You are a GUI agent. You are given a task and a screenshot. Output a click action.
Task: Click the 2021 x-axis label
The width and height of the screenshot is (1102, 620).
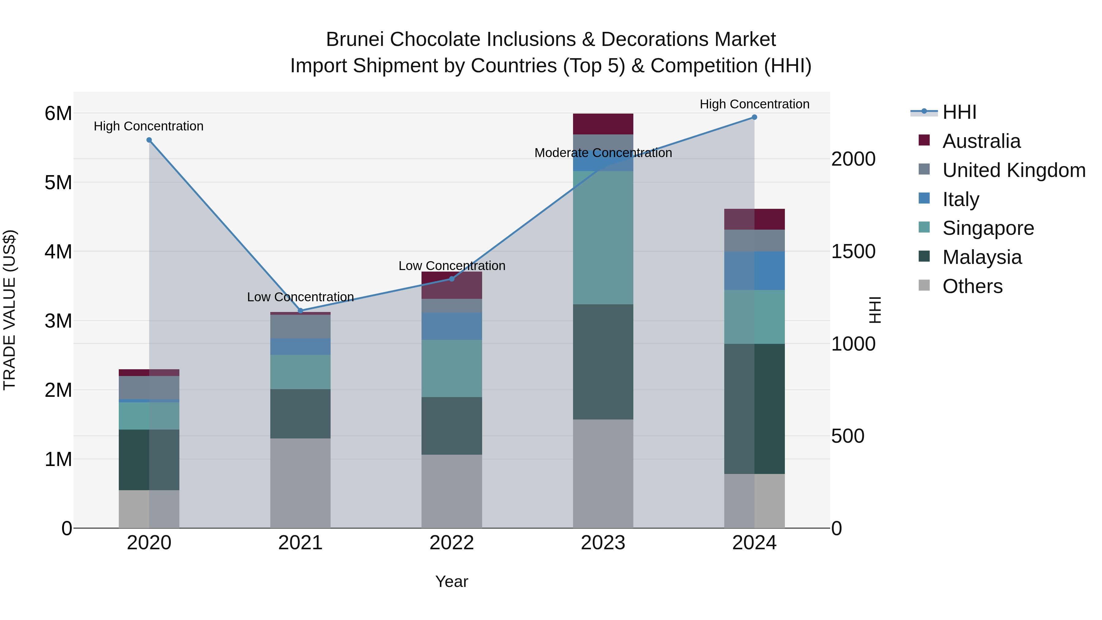click(300, 543)
